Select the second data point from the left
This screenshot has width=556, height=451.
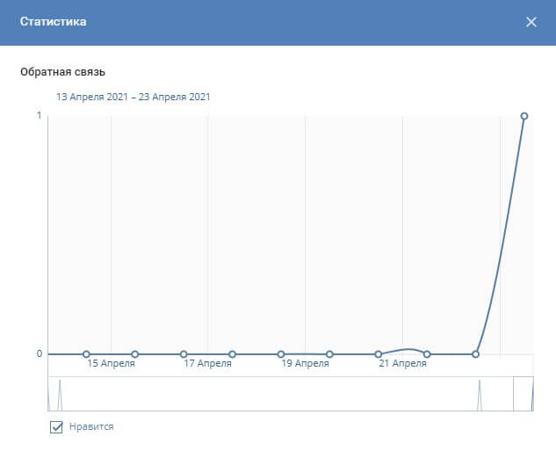click(135, 354)
